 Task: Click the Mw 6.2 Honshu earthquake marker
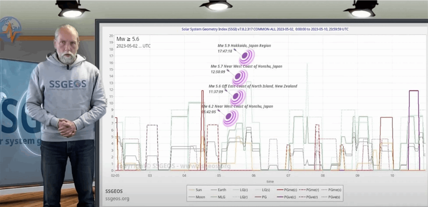point(231,118)
